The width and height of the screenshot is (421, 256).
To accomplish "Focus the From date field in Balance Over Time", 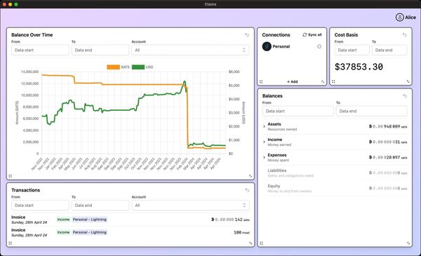I will 40,50.
